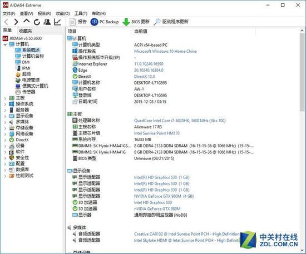
Task: Click the 性能测试 benchmark icon
Action: (12, 176)
